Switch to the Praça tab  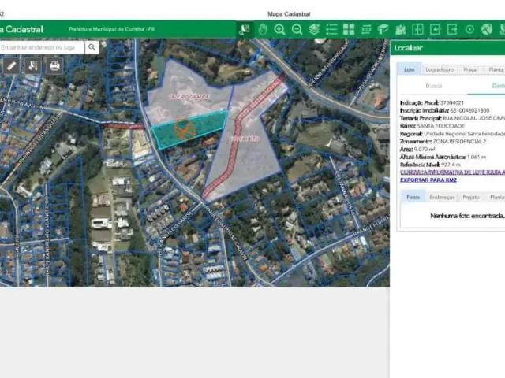point(469,69)
